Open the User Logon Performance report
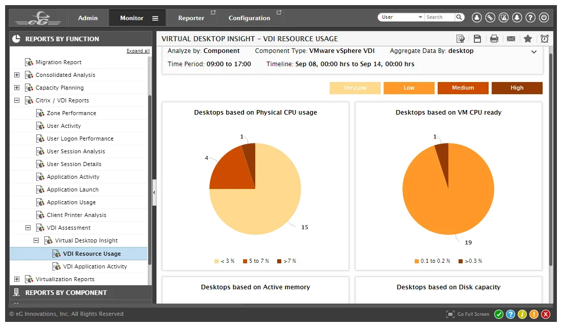Screen dimensions: 562x327 click(x=80, y=138)
